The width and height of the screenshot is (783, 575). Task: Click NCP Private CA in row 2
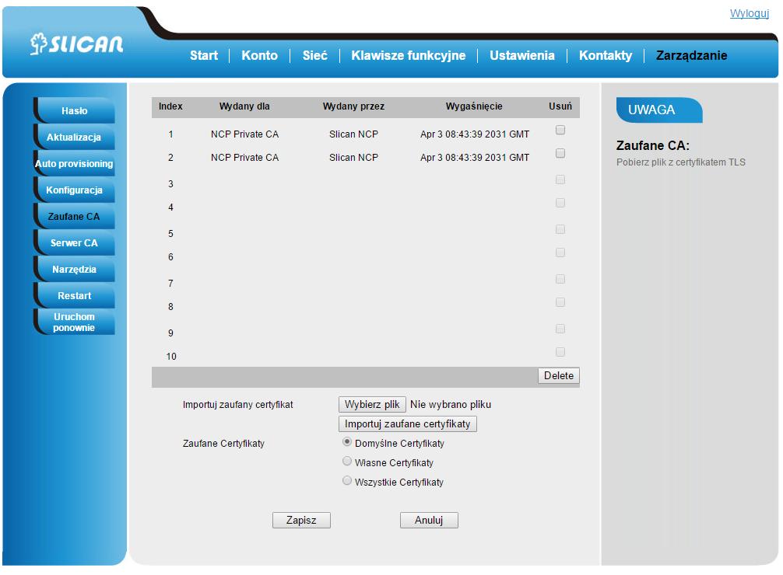click(x=244, y=158)
